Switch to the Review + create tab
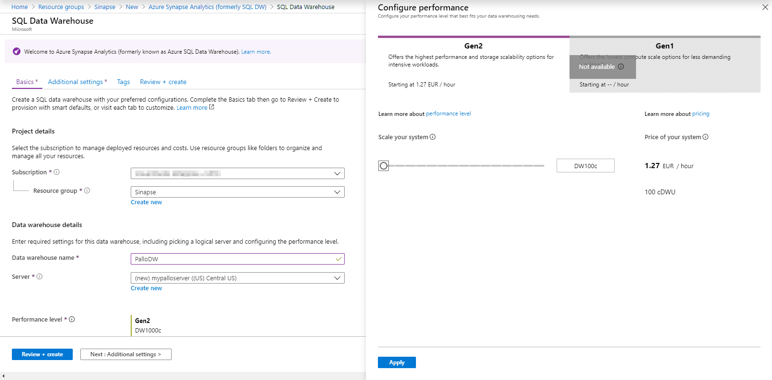 (163, 82)
